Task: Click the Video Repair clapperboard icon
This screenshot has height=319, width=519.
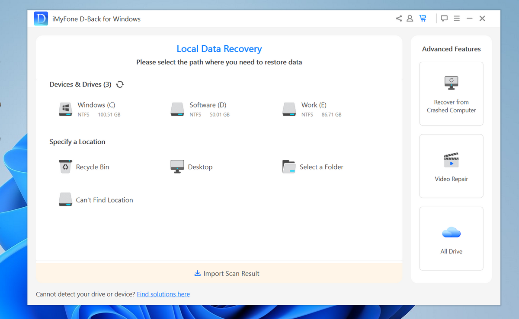Action: pyautogui.click(x=451, y=160)
